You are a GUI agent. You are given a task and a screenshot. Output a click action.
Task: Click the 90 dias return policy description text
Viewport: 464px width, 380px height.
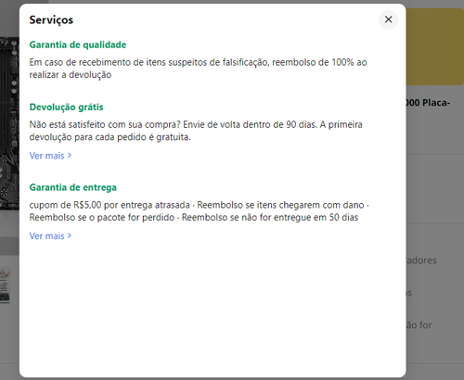pyautogui.click(x=196, y=131)
